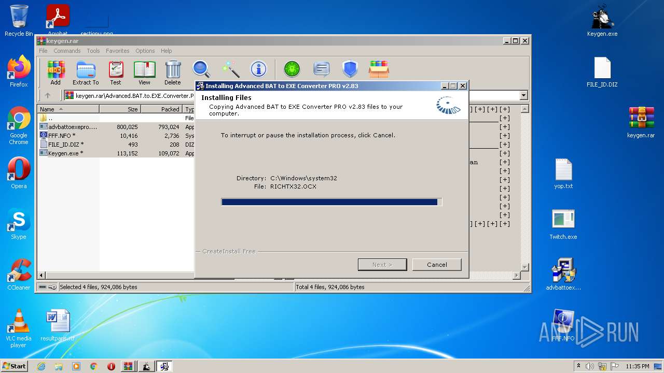Open the Options menu
This screenshot has height=373, width=664.
tap(145, 51)
